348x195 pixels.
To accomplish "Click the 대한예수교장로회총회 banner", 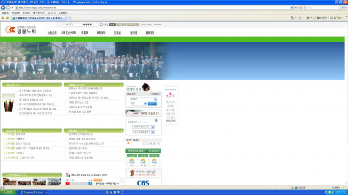I will (143, 173).
